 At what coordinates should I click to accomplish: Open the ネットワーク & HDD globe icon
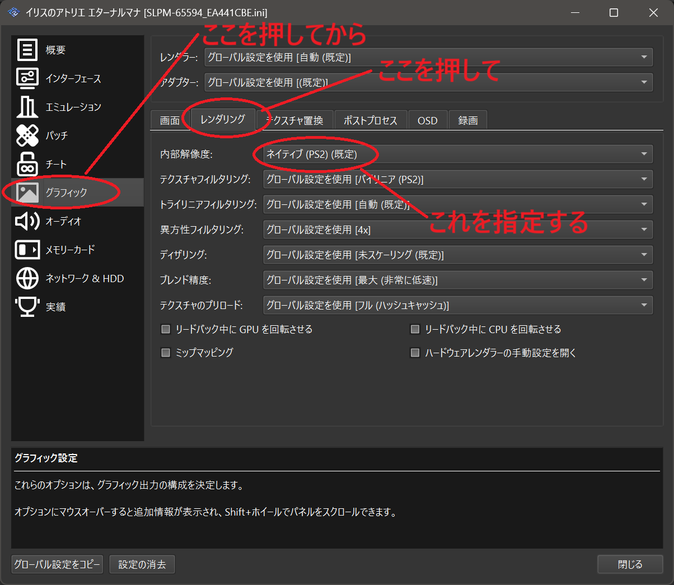tap(27, 278)
